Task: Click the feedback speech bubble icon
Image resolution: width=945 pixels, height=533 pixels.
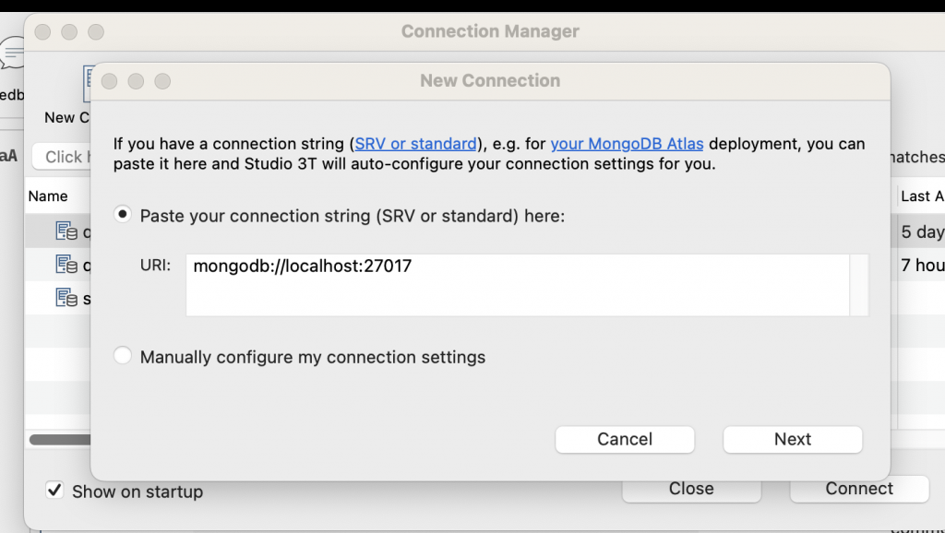Action: tap(13, 53)
